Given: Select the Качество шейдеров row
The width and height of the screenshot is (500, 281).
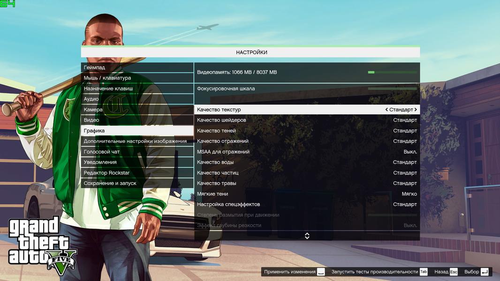Looking at the screenshot, I should pos(307,120).
